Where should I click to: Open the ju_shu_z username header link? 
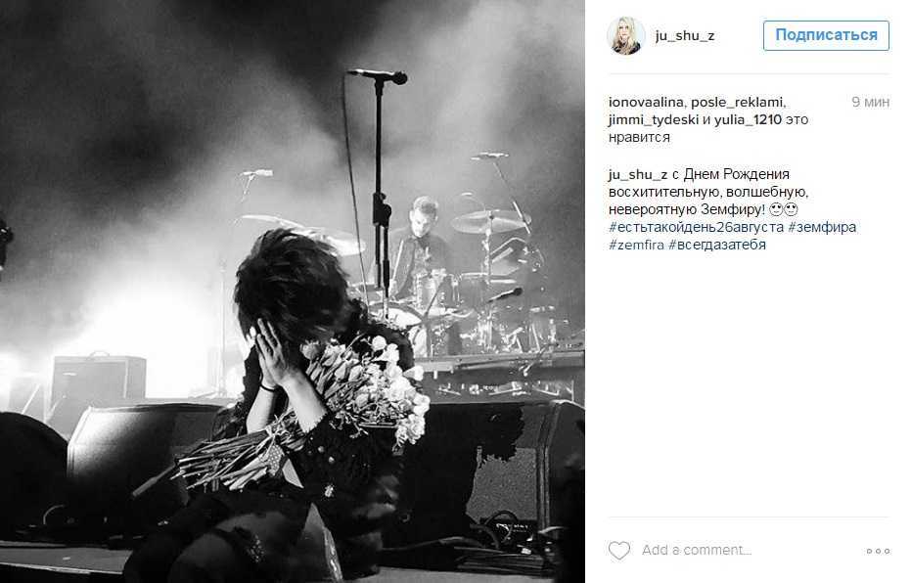pyautogui.click(x=685, y=36)
